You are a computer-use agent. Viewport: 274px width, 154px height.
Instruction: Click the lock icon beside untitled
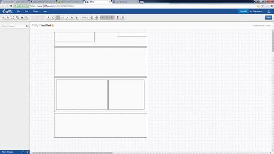coord(52,26)
